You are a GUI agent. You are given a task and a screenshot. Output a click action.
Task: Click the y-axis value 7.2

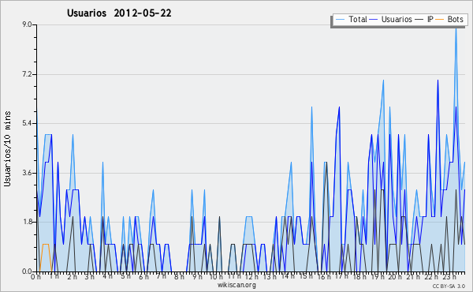[27, 74]
